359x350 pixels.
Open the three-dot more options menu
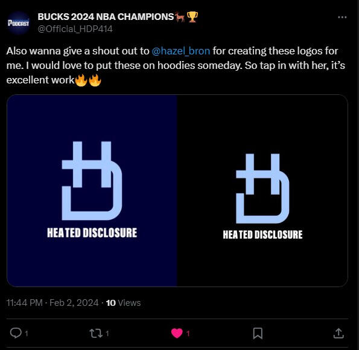(342, 17)
